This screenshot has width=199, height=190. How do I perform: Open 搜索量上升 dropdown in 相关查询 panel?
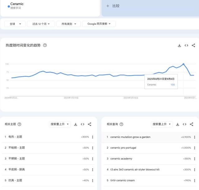click(162, 124)
